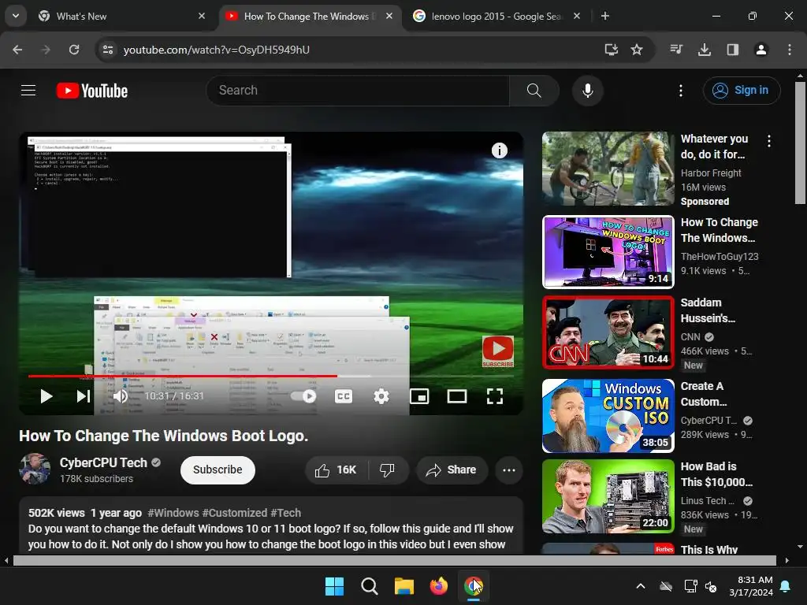Open the Harbor Freight sponsored video thumbnail
The height and width of the screenshot is (605, 807).
coord(608,169)
